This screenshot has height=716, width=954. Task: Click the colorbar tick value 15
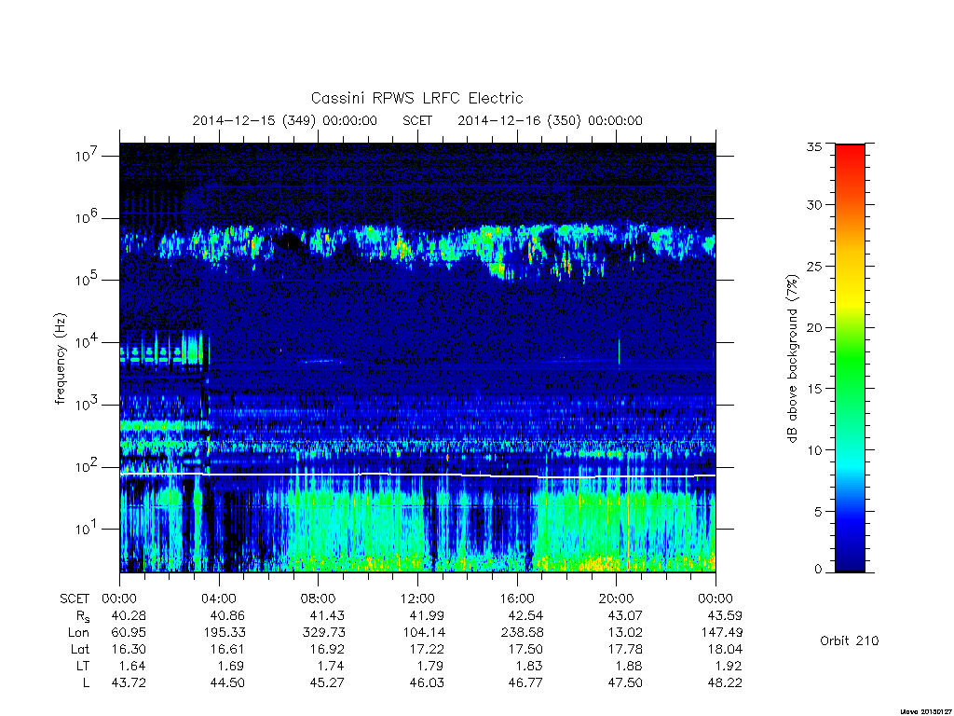pos(814,389)
